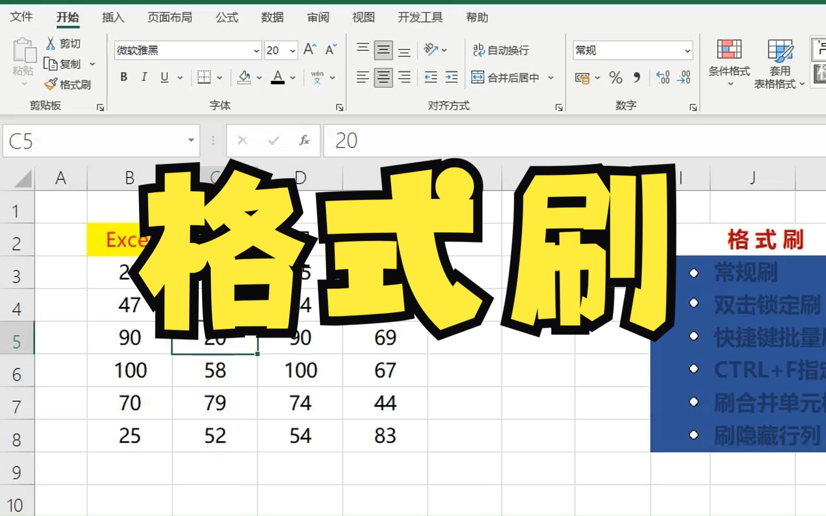Toggle center horizontal alignment

(383, 77)
